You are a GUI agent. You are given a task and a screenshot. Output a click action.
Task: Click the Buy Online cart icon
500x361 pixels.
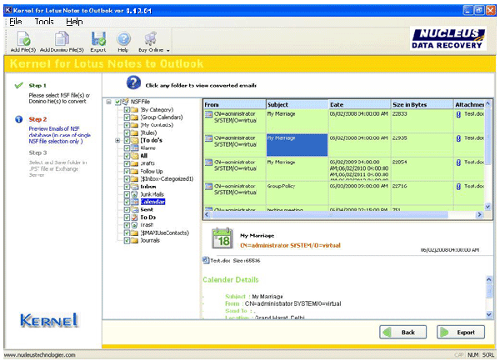coord(150,38)
